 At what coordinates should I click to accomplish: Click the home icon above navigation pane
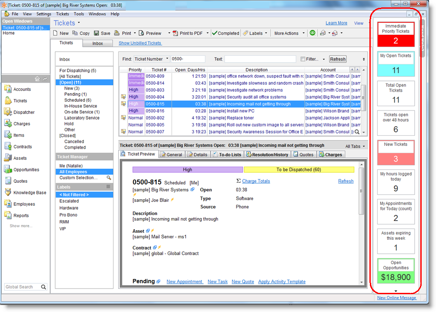point(37,79)
